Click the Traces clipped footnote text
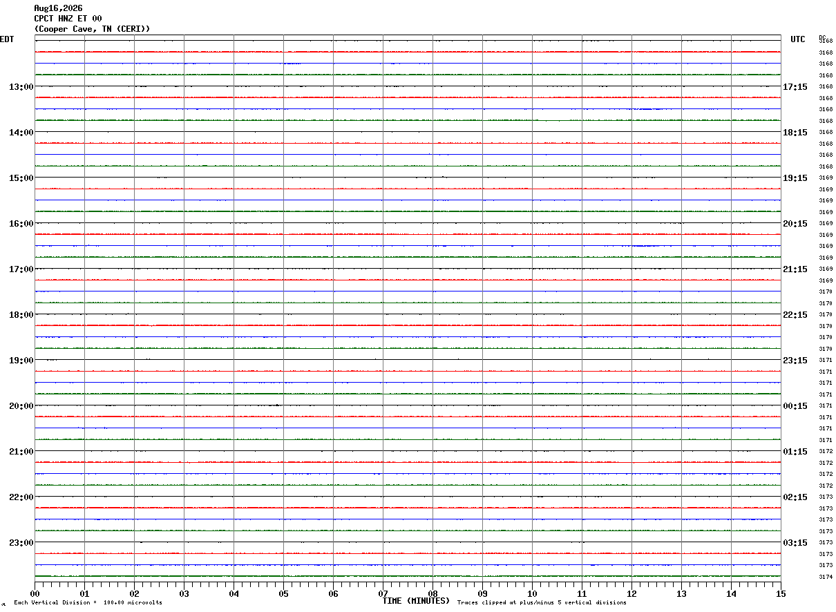Screen dimensions: 836x612 542,603
